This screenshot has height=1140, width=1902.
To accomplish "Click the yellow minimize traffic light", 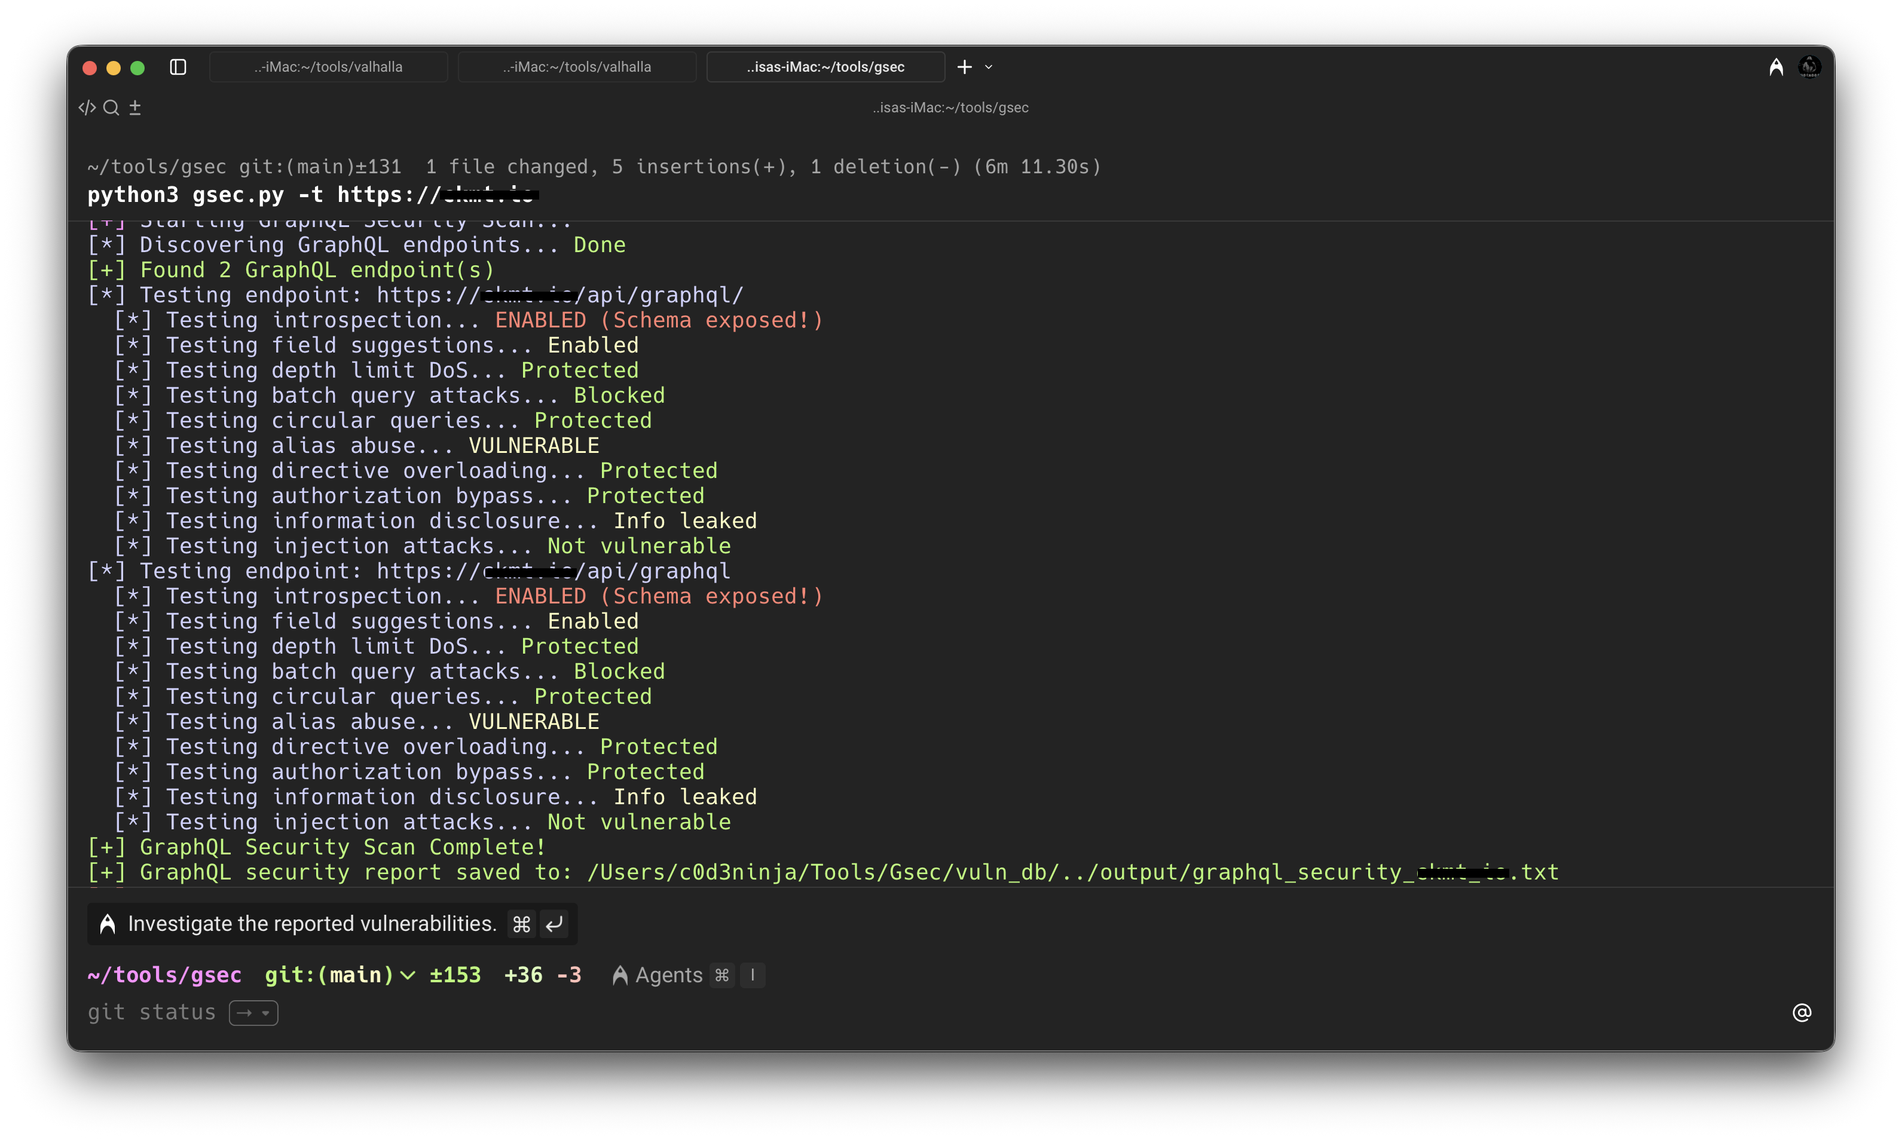I will pyautogui.click(x=113, y=68).
